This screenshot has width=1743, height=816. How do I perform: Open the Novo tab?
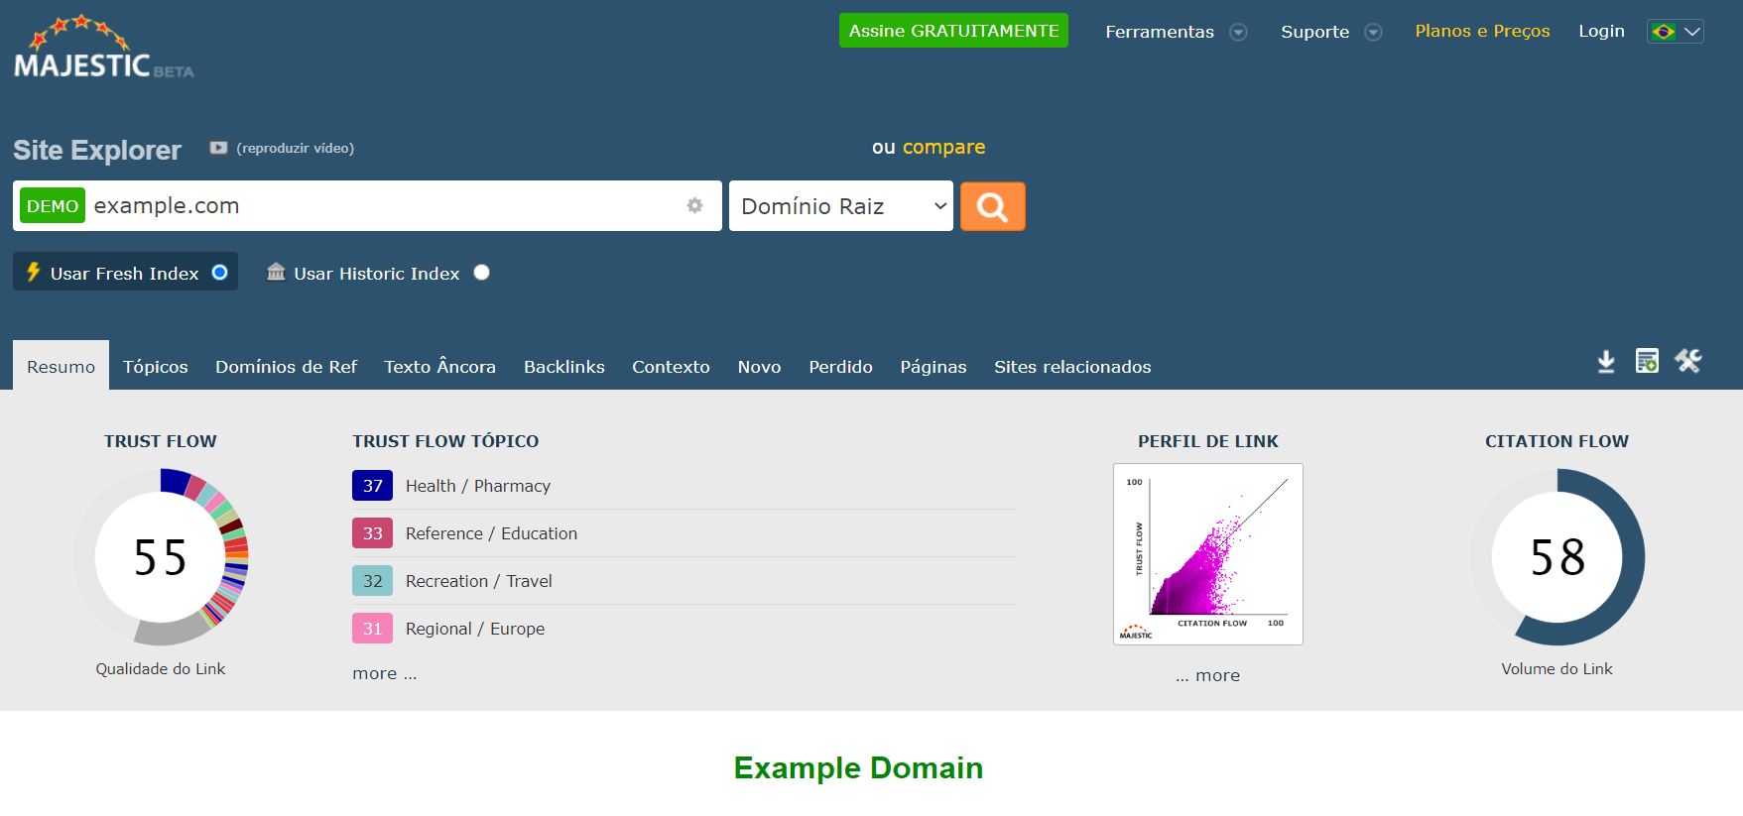click(x=759, y=366)
